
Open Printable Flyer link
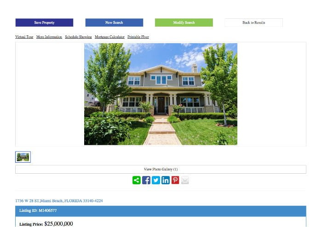138,37
